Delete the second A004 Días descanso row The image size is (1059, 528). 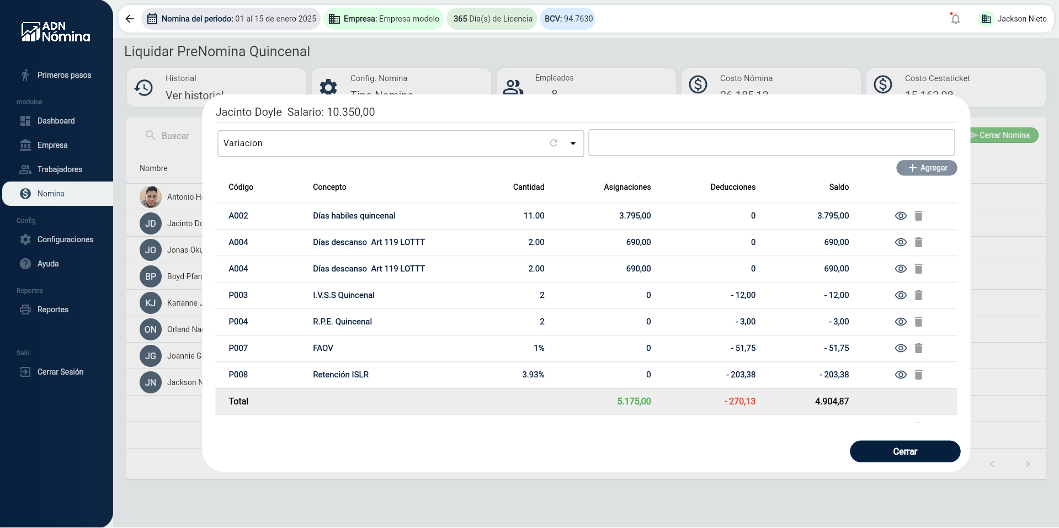tap(918, 269)
